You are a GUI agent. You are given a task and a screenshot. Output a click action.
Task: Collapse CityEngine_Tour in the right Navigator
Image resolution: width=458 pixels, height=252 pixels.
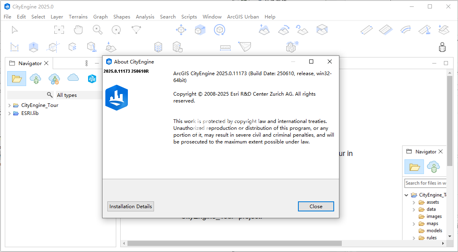pyautogui.click(x=406, y=195)
